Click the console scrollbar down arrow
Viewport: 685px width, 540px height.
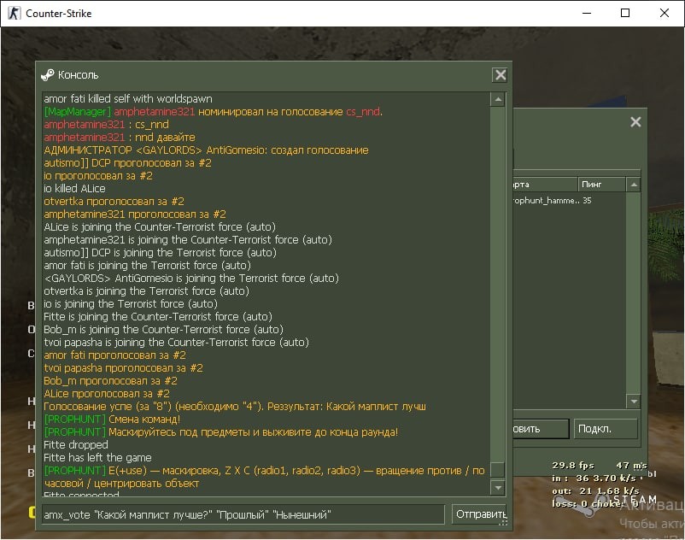(x=498, y=487)
